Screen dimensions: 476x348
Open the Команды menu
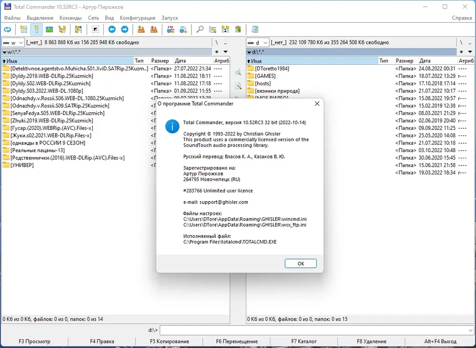(71, 18)
